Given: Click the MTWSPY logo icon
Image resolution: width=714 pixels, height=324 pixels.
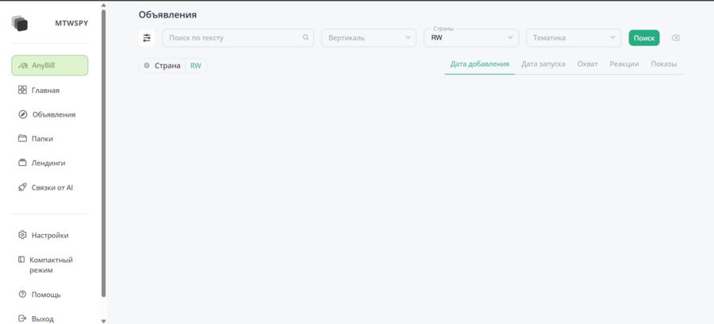Looking at the screenshot, I should click(x=21, y=24).
